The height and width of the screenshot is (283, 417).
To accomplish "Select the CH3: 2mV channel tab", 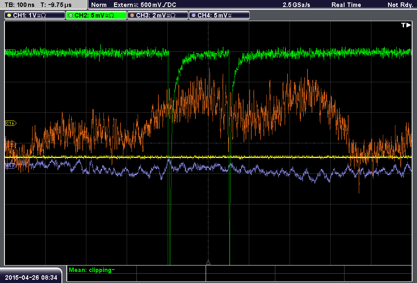I will (158, 15).
